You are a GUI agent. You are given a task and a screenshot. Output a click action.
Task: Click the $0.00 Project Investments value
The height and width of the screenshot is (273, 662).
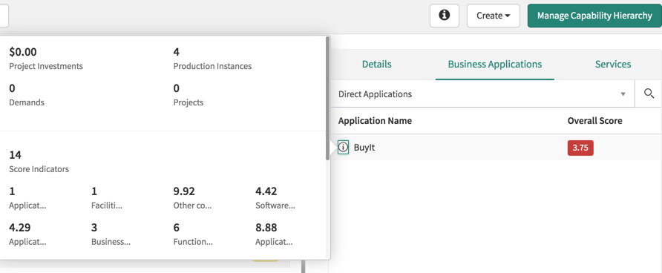coord(23,52)
